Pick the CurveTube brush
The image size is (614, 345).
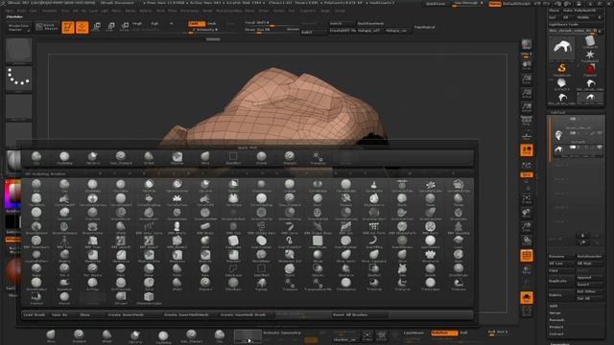pyautogui.click(x=233, y=200)
